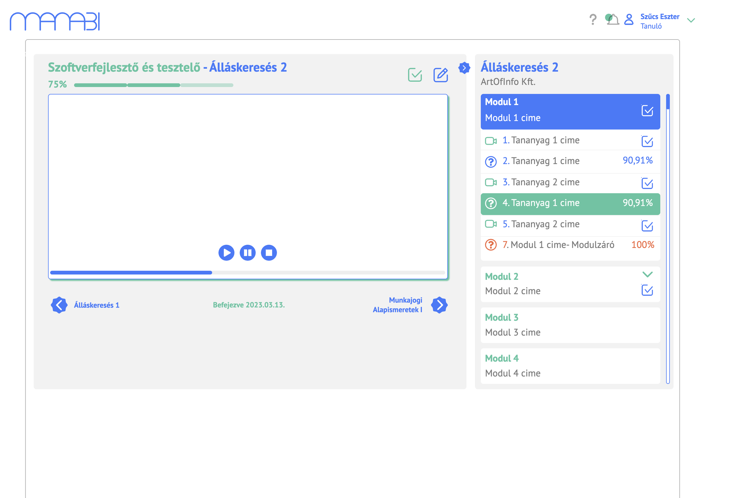Toggle the Modul 1 completion checkbox
This screenshot has height=498, width=737.
tap(647, 111)
